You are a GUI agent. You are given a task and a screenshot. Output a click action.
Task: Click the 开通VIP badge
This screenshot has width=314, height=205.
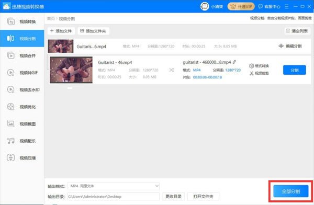241,6
